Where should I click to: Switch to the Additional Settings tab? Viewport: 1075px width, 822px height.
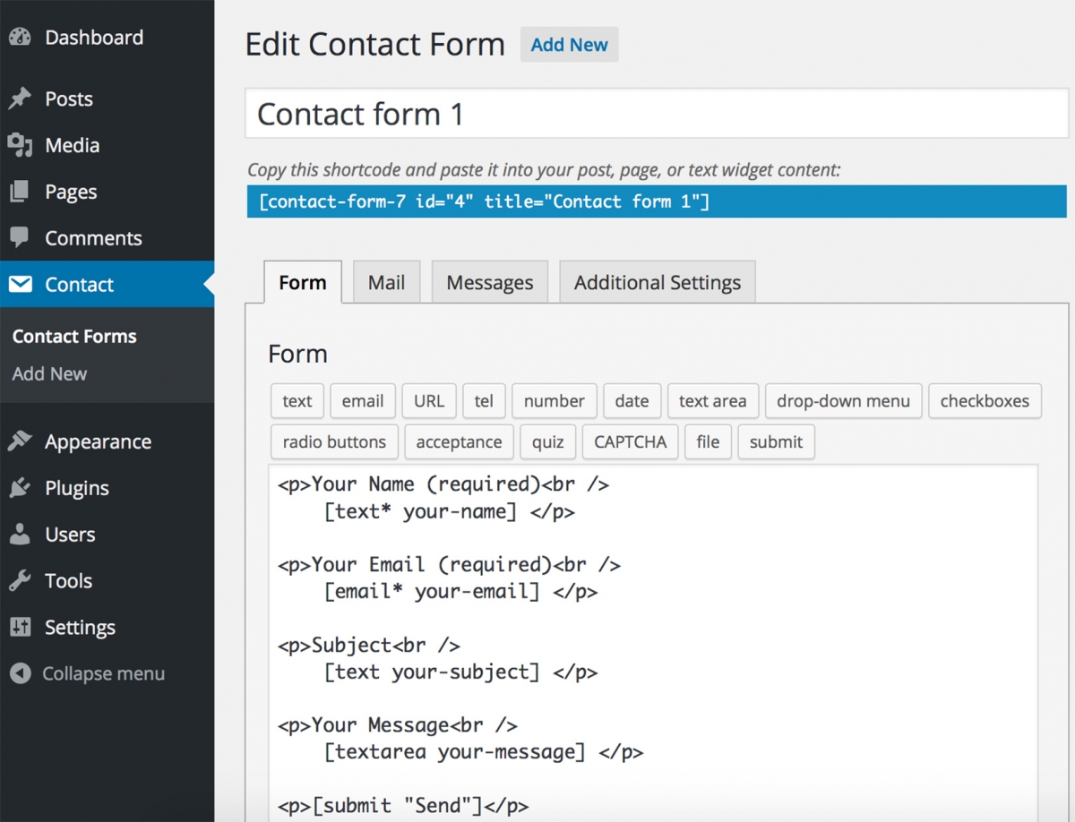657,281
